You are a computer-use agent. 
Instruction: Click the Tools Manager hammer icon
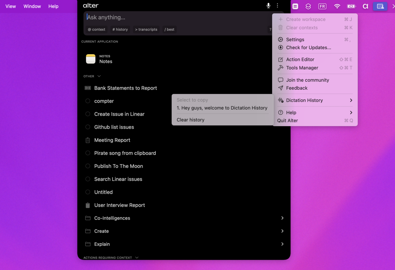[280, 68]
